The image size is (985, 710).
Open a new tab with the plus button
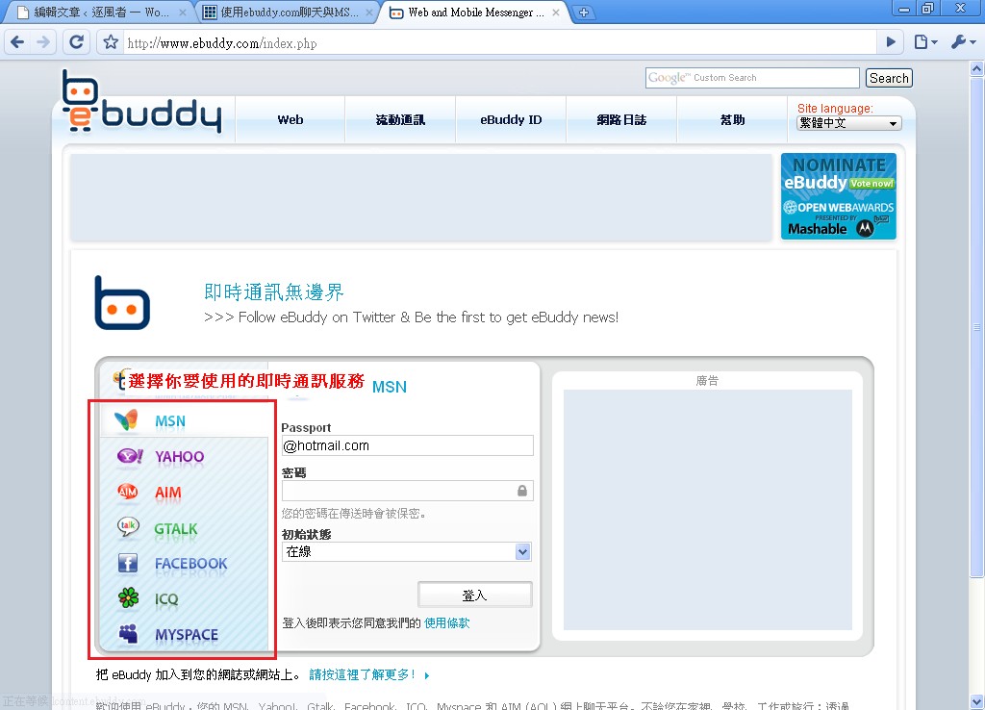point(584,12)
